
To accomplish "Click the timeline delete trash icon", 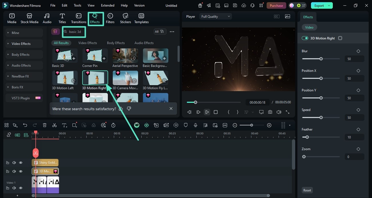I will (45, 125).
